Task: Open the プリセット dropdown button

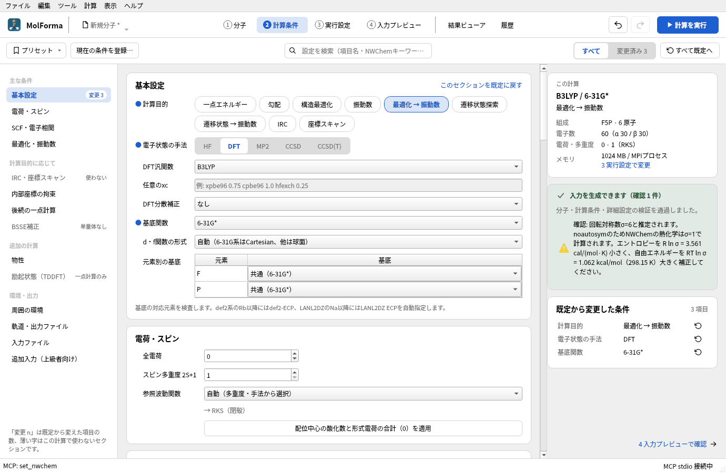Action: pos(36,50)
